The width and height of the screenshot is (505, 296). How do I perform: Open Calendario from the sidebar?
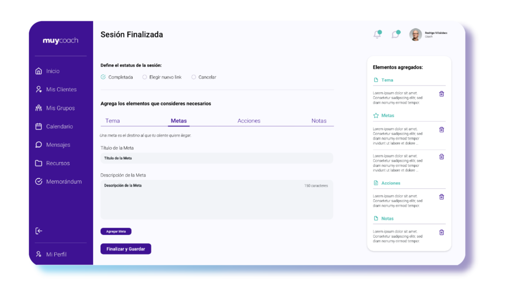tap(59, 127)
